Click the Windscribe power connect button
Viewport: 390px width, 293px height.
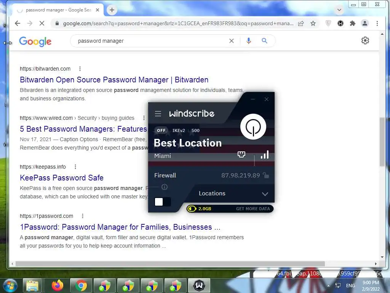pos(253,127)
